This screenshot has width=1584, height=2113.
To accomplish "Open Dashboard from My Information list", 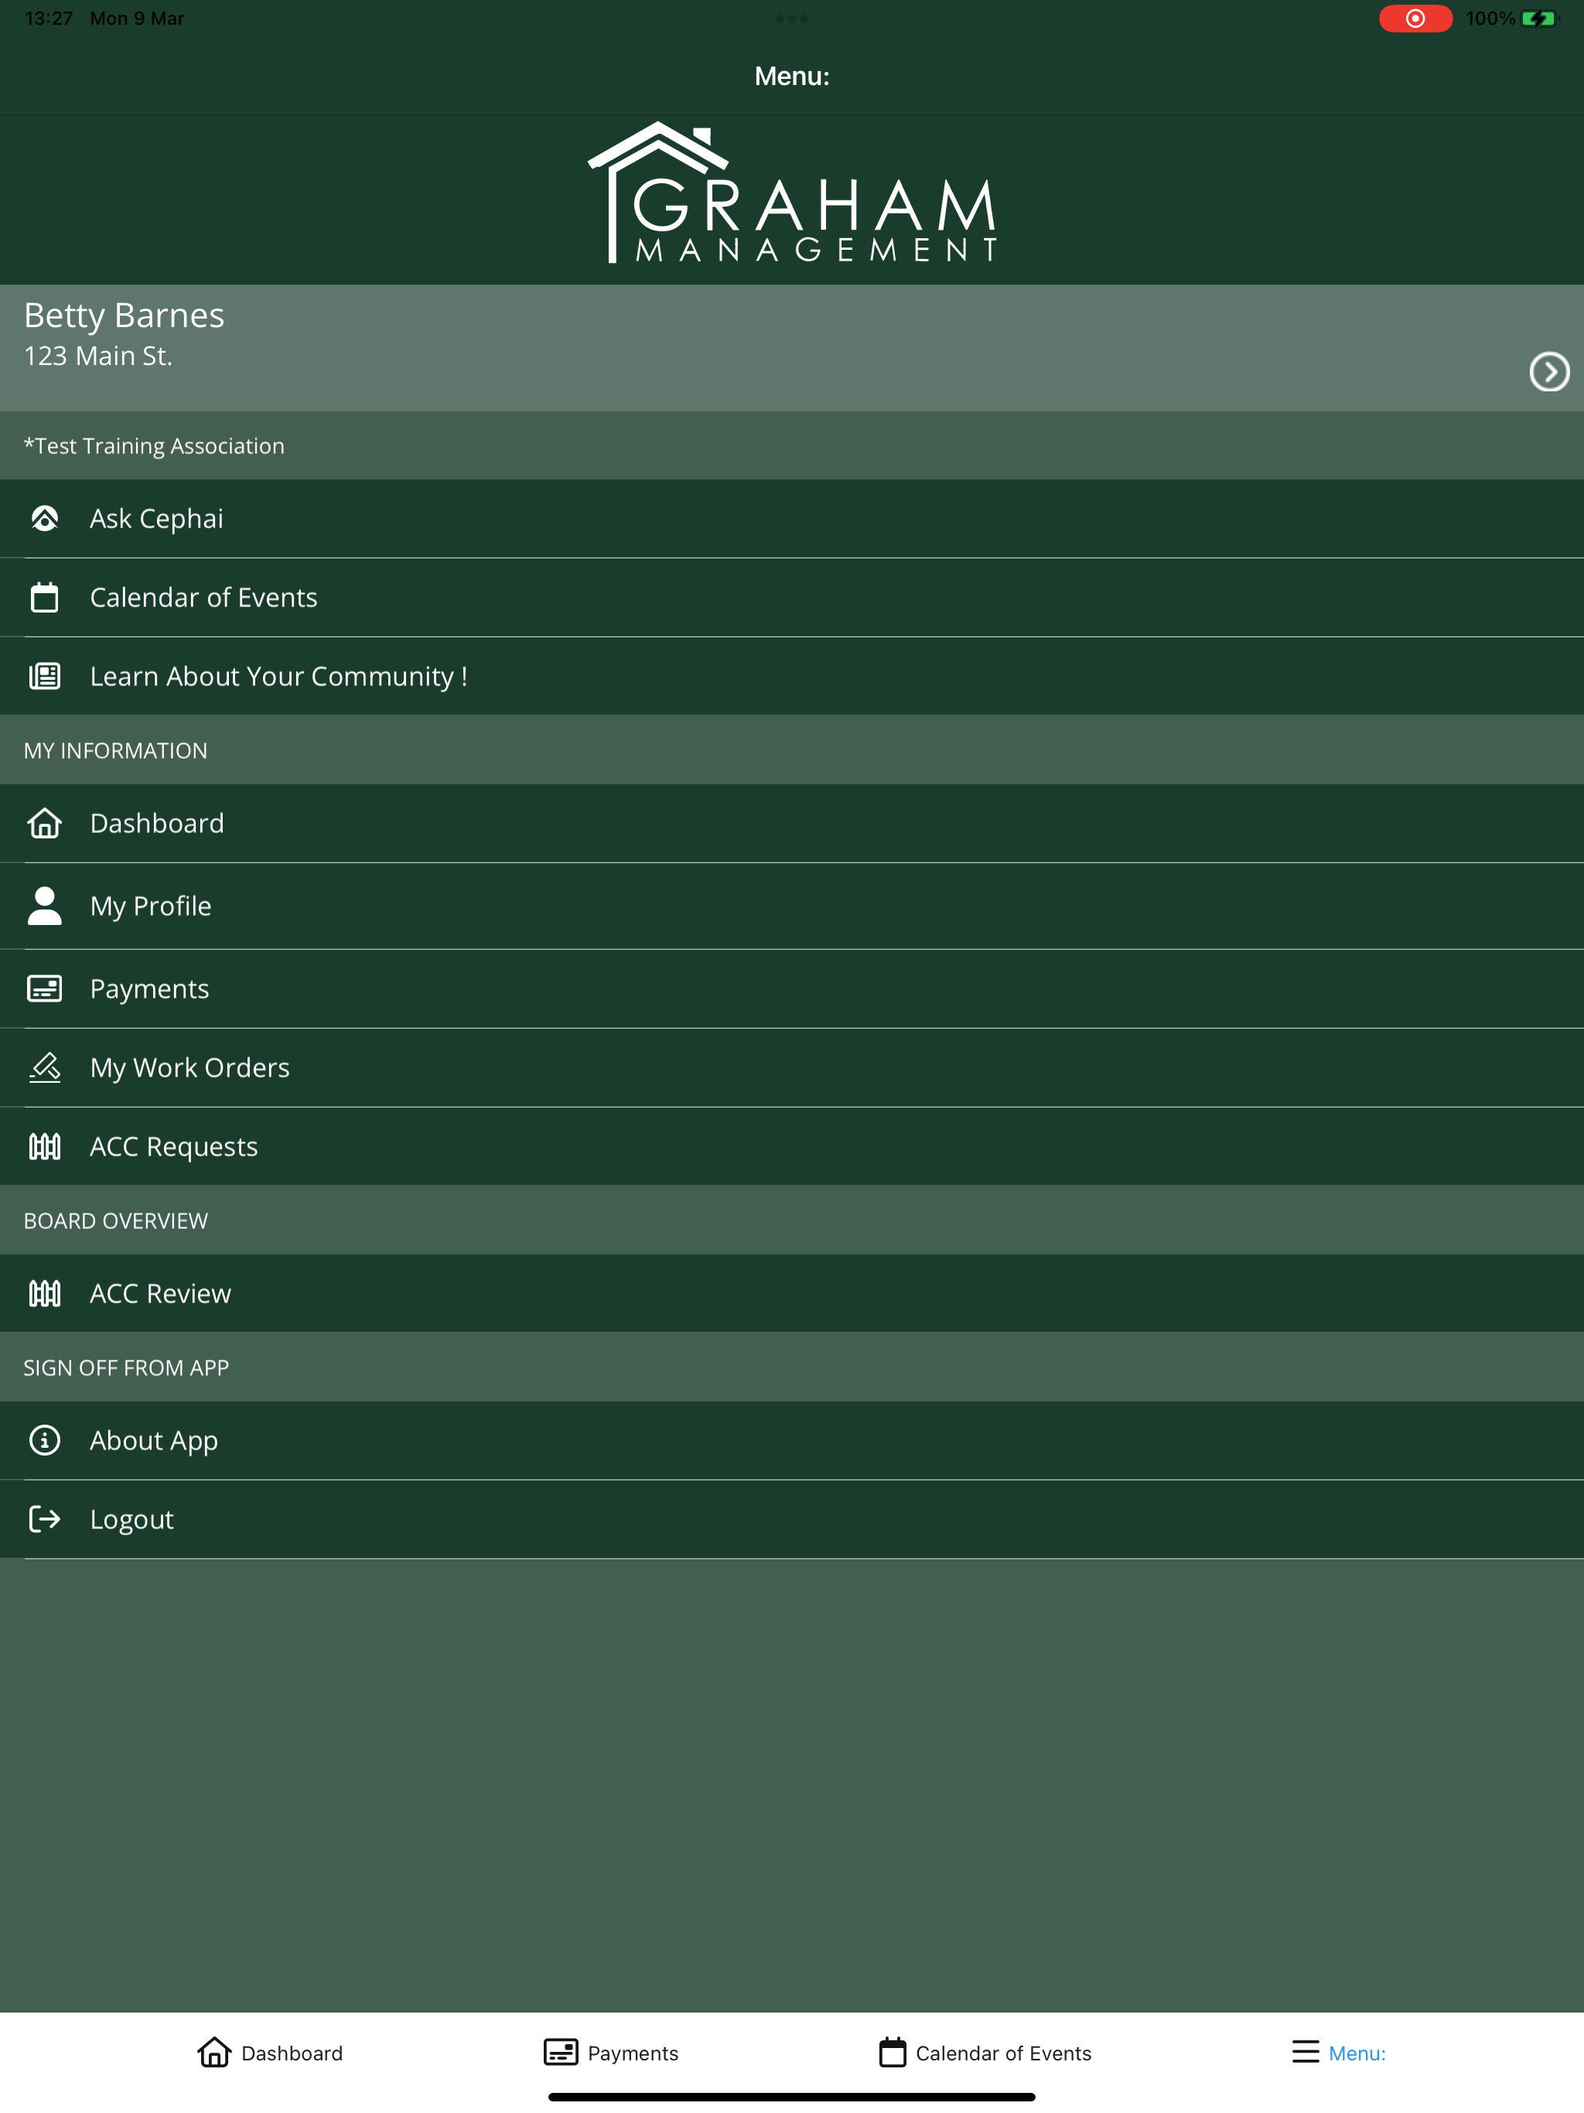I will pyautogui.click(x=792, y=822).
